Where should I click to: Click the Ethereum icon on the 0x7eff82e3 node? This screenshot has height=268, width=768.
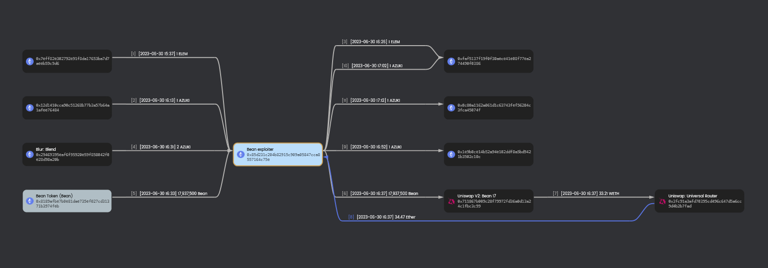[30, 61]
